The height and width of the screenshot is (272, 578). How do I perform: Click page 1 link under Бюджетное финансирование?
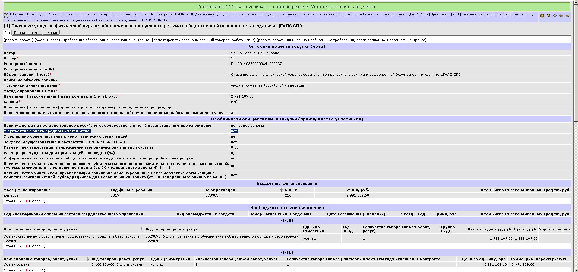[27, 201]
